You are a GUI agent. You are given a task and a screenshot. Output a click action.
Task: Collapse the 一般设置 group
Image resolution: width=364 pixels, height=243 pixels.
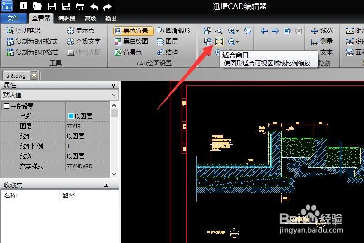coord(7,106)
